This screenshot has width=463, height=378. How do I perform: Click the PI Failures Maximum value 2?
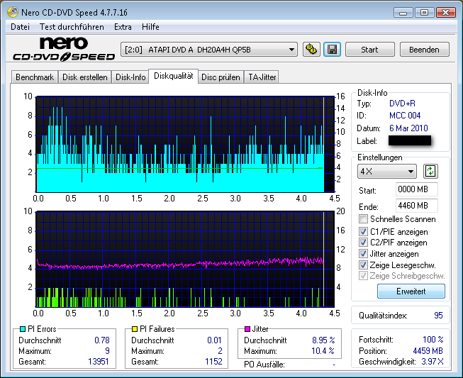pos(220,351)
